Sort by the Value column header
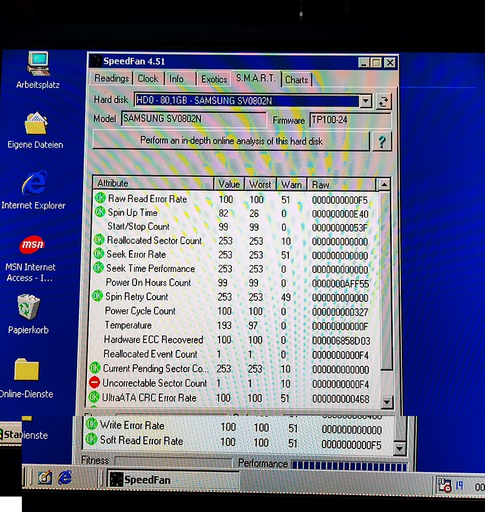This screenshot has width=485, height=512. point(229,184)
